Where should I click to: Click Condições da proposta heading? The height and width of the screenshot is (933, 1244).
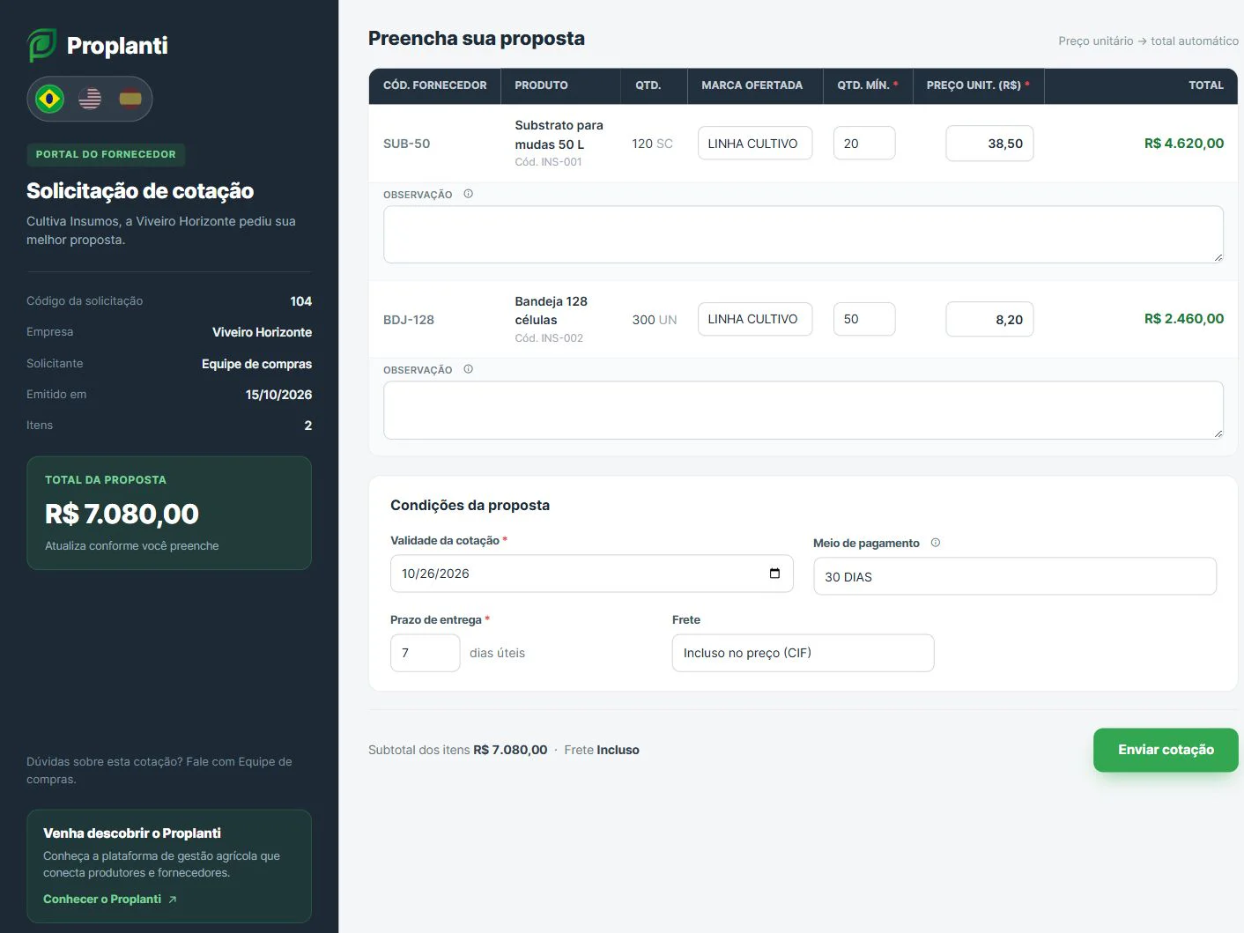click(470, 505)
